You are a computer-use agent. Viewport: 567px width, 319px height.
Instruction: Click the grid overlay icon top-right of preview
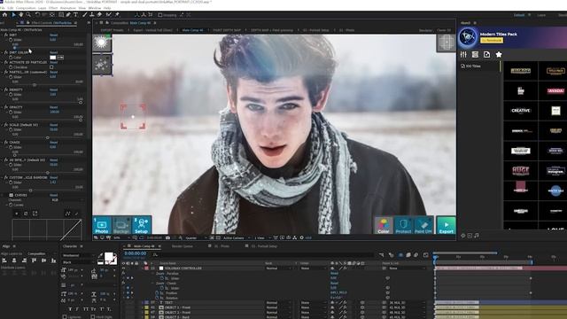tap(447, 43)
